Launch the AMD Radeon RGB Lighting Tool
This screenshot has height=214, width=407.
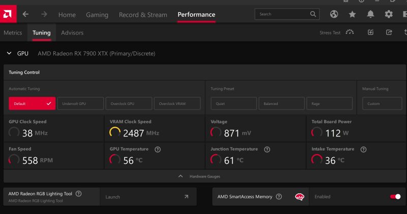coord(148,197)
